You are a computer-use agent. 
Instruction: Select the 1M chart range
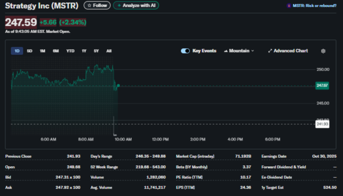43,51
